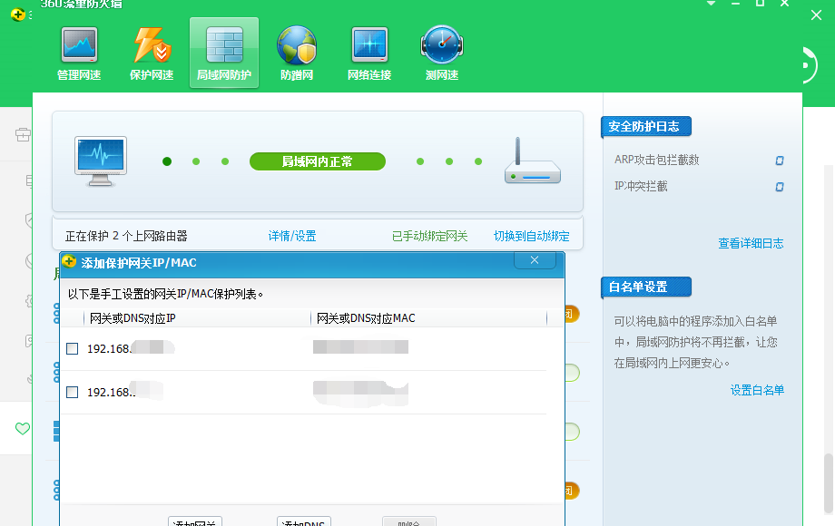Click the 局域网内正常 status pill
This screenshot has width=835, height=526.
(318, 161)
